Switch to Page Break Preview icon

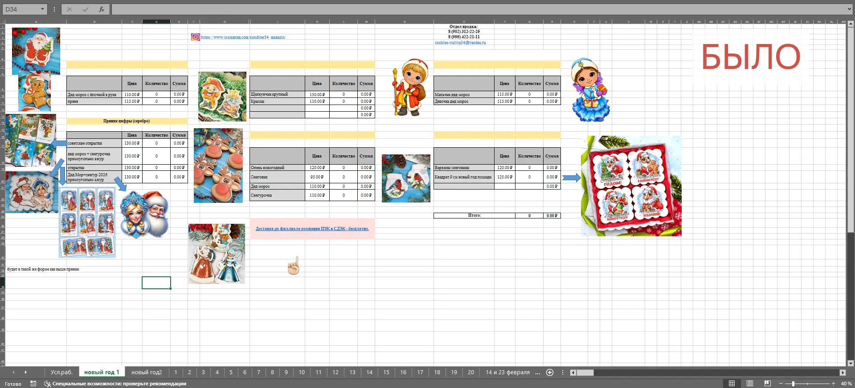click(767, 384)
